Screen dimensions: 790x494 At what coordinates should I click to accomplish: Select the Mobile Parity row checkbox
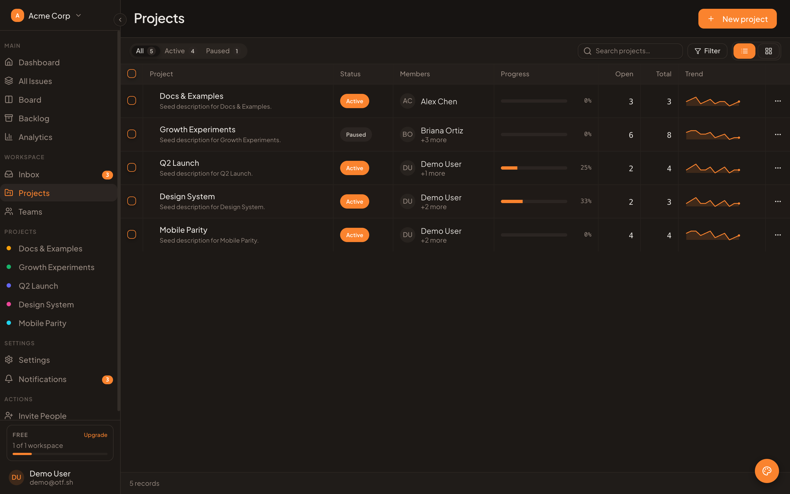(132, 235)
